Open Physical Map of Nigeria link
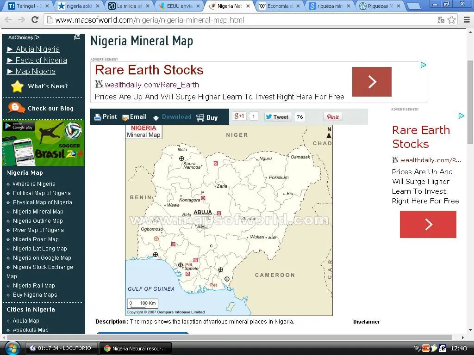This screenshot has width=474, height=355. click(42, 202)
